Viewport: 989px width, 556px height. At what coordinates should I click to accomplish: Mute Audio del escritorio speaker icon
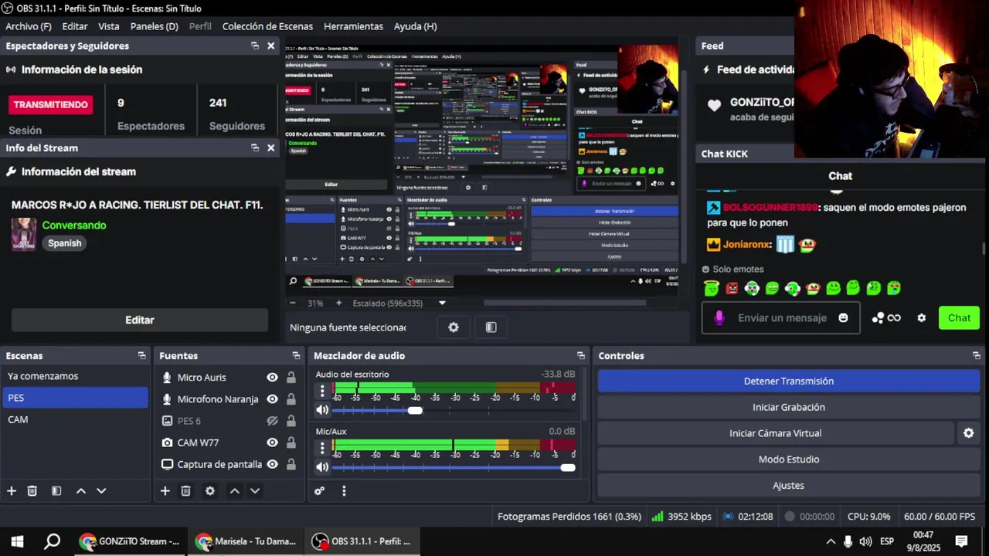322,410
